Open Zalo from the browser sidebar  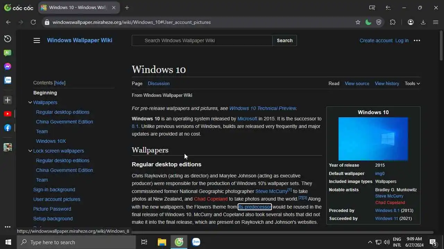pos(7,80)
